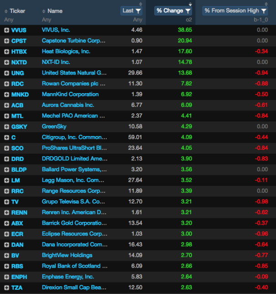Expand the RDC row plus icon
The height and width of the screenshot is (294, 276).
(6, 84)
